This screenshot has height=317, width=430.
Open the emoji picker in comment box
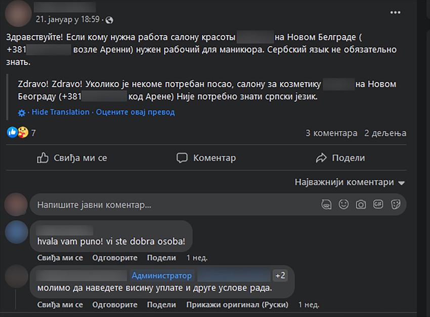[x=343, y=205]
